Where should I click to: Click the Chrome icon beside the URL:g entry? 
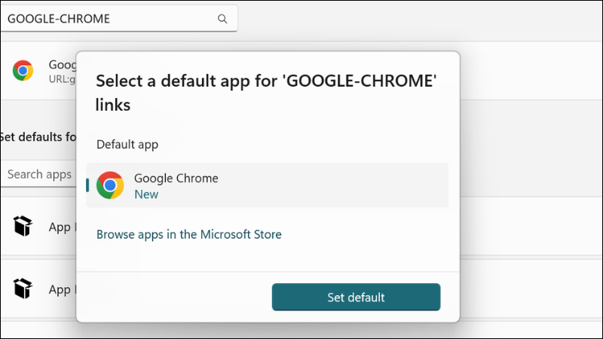pyautogui.click(x=23, y=70)
